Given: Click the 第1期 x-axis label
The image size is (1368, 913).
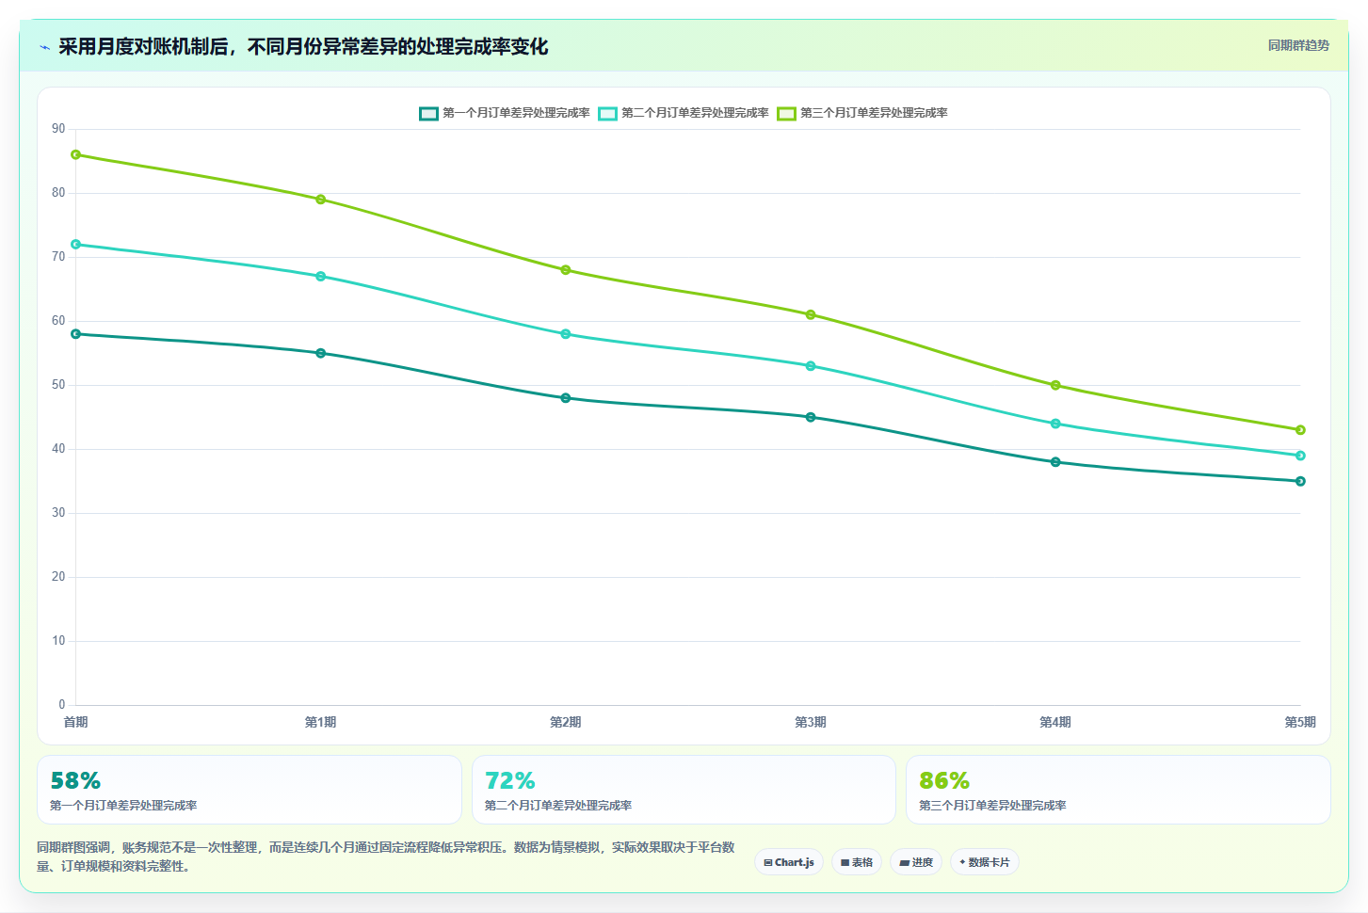Looking at the screenshot, I should [321, 722].
